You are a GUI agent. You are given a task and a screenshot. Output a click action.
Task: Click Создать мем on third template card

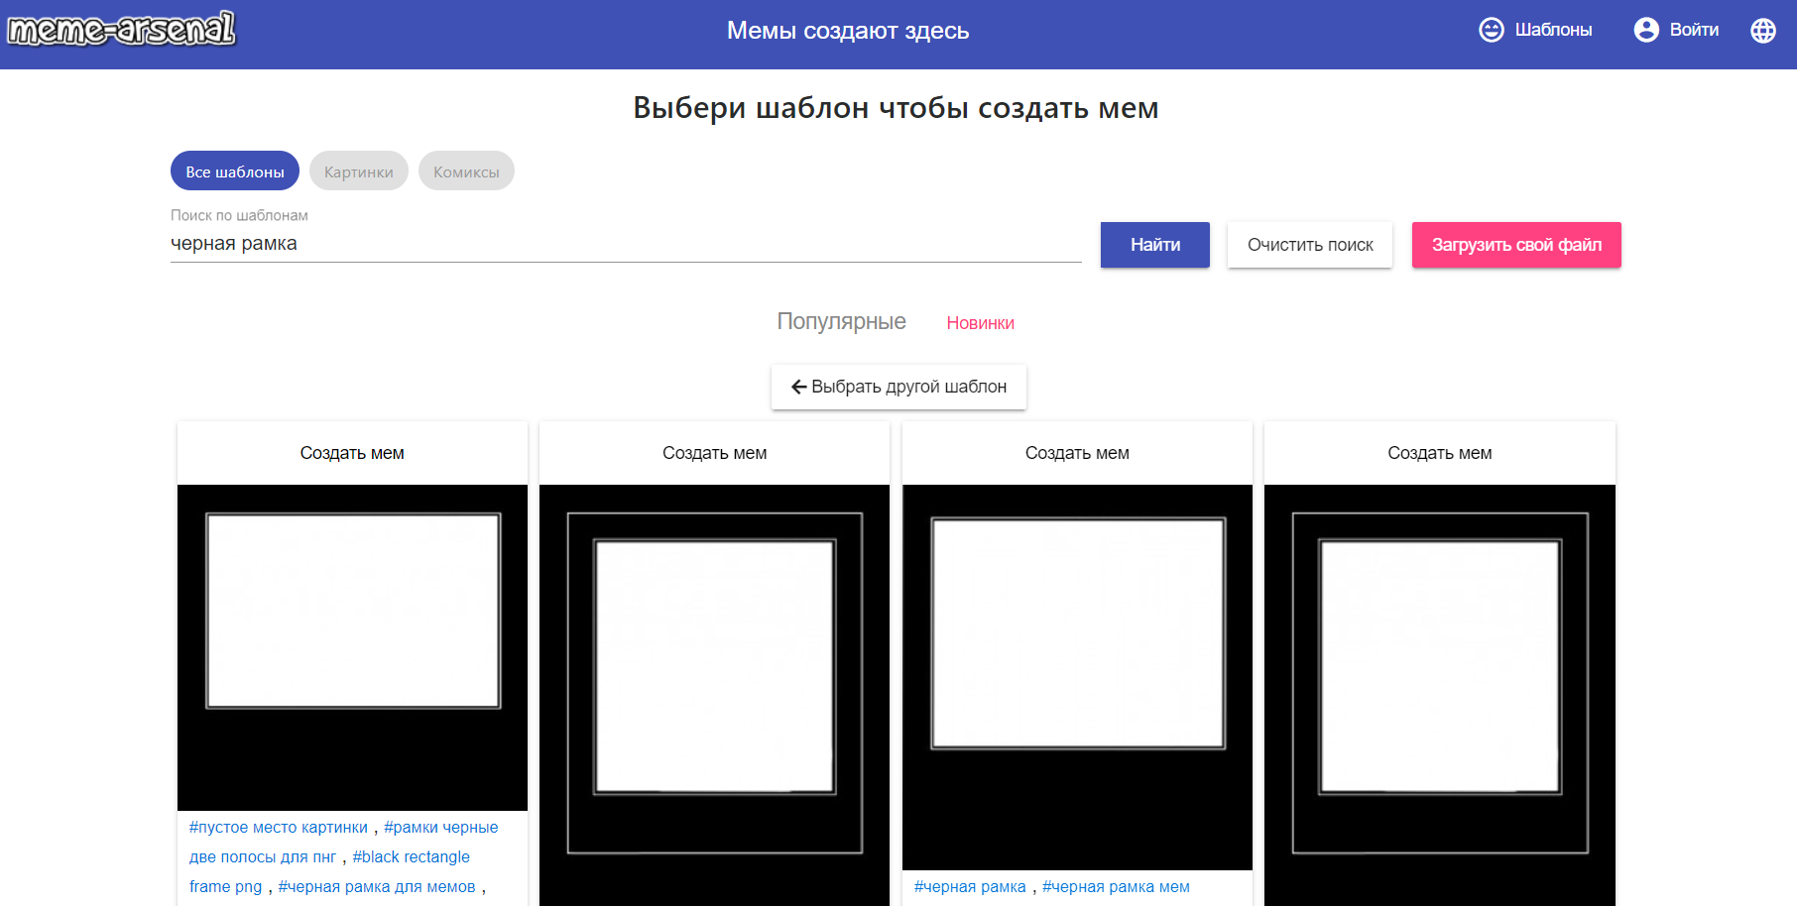point(1077,453)
